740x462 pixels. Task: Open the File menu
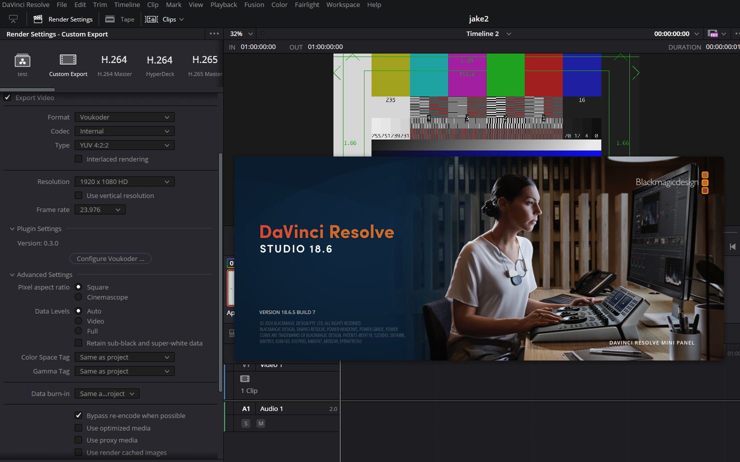62,4
